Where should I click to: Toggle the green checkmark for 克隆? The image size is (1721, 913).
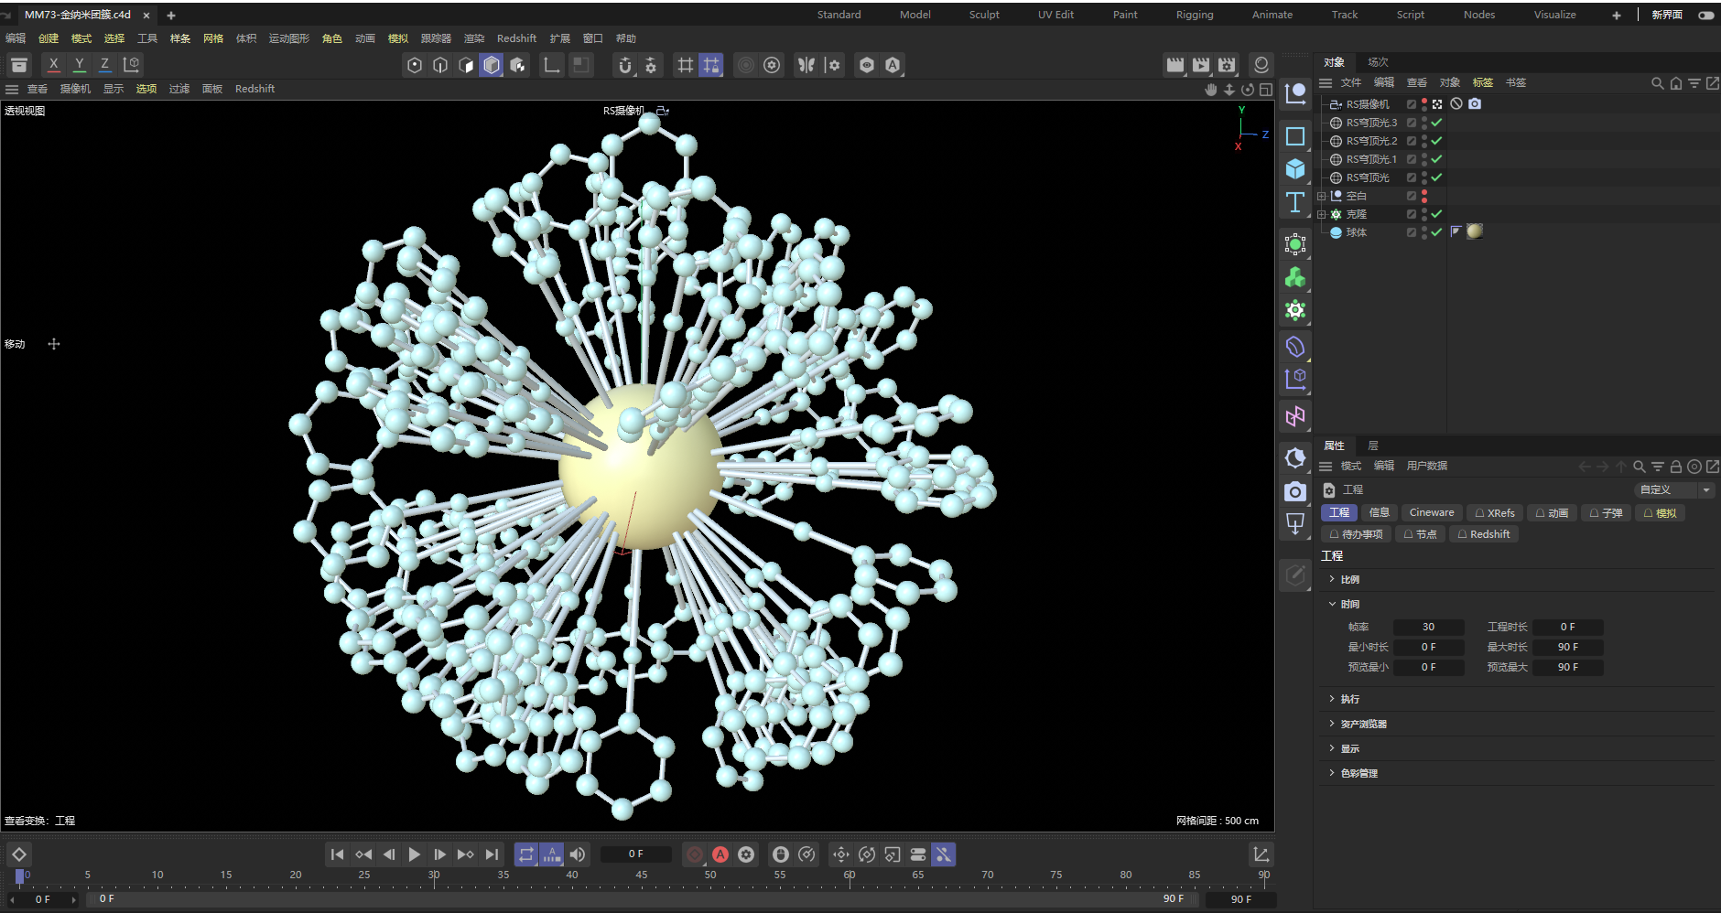coord(1437,214)
